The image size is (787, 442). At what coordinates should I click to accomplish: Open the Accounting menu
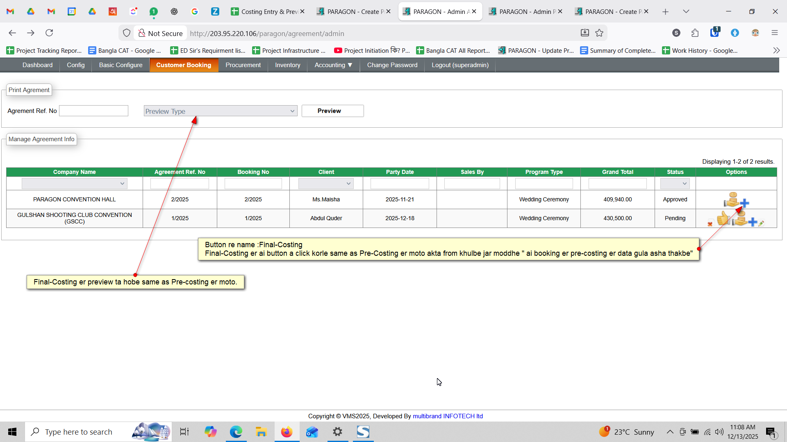coord(333,65)
